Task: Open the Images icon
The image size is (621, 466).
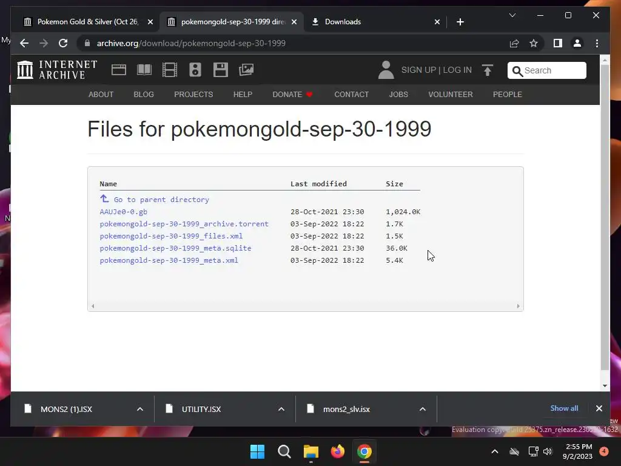Action: 246,70
